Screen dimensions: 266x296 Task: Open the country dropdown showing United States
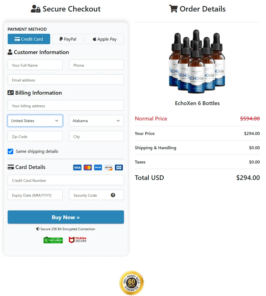click(35, 121)
